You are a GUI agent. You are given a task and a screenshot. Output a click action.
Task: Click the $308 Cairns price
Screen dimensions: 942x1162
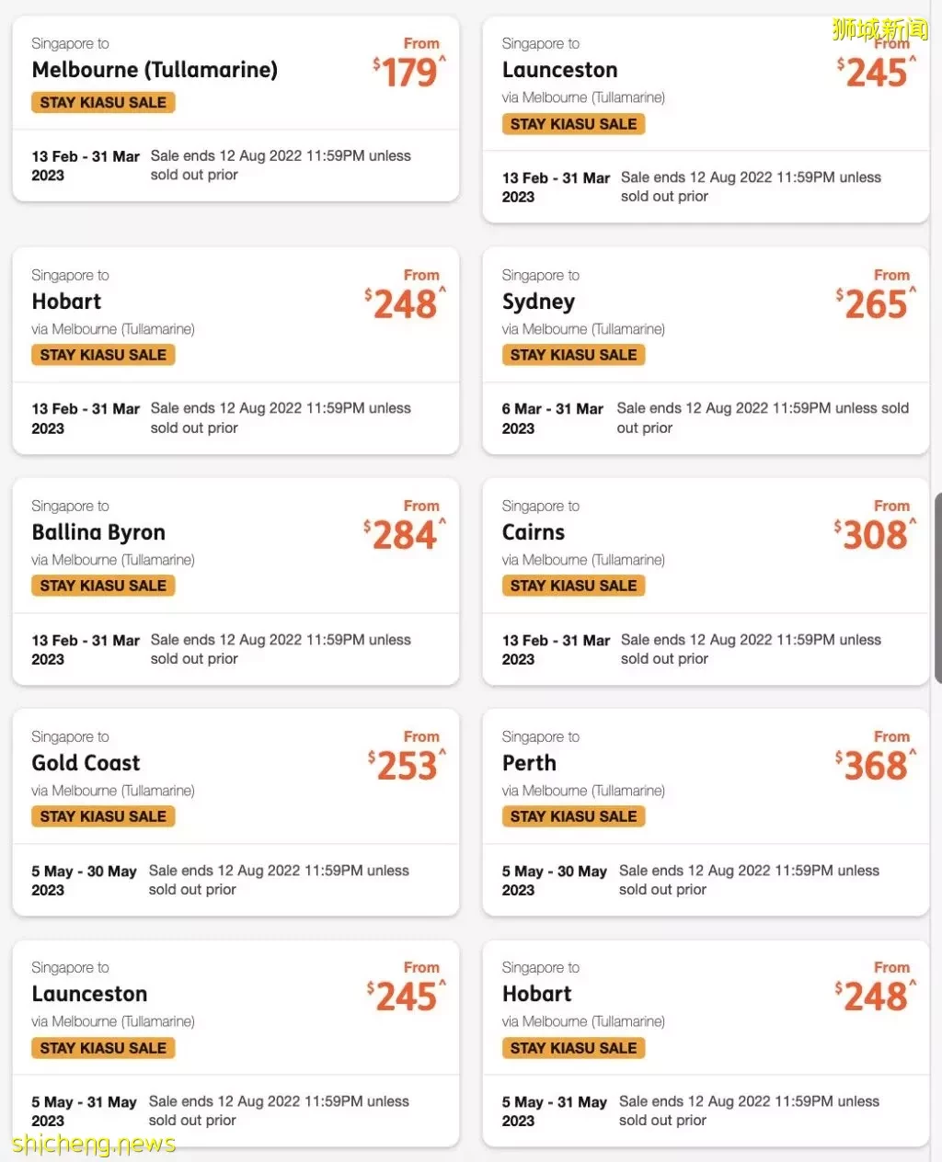click(x=875, y=535)
